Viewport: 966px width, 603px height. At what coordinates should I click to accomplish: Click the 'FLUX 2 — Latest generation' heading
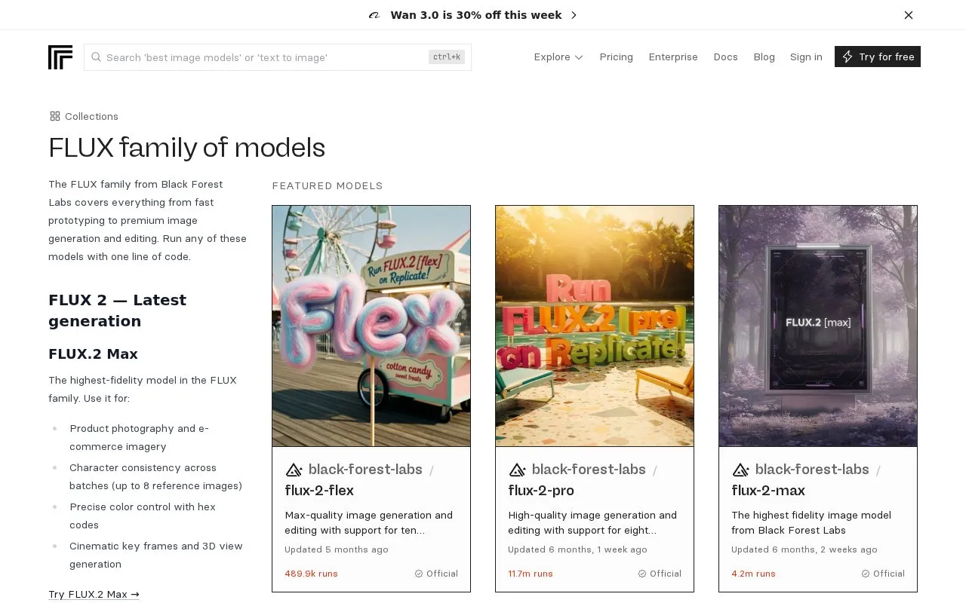[x=117, y=311]
